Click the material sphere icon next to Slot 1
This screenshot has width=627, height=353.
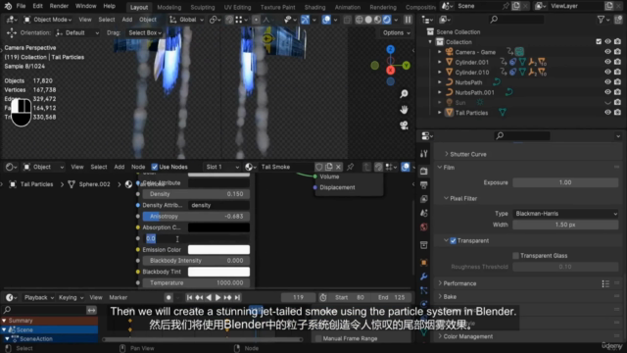point(248,167)
